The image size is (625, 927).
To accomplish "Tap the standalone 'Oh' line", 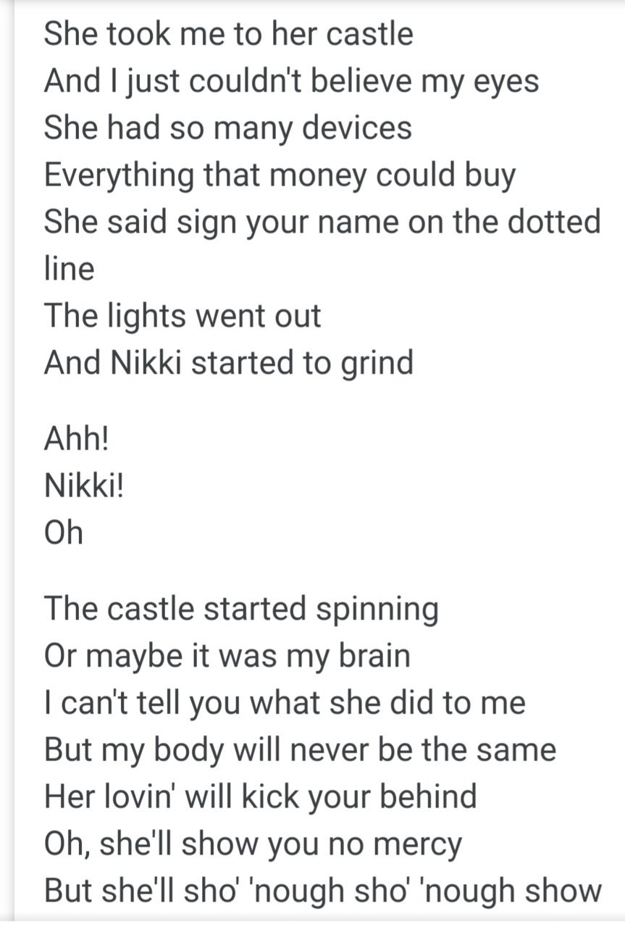I will [x=64, y=533].
